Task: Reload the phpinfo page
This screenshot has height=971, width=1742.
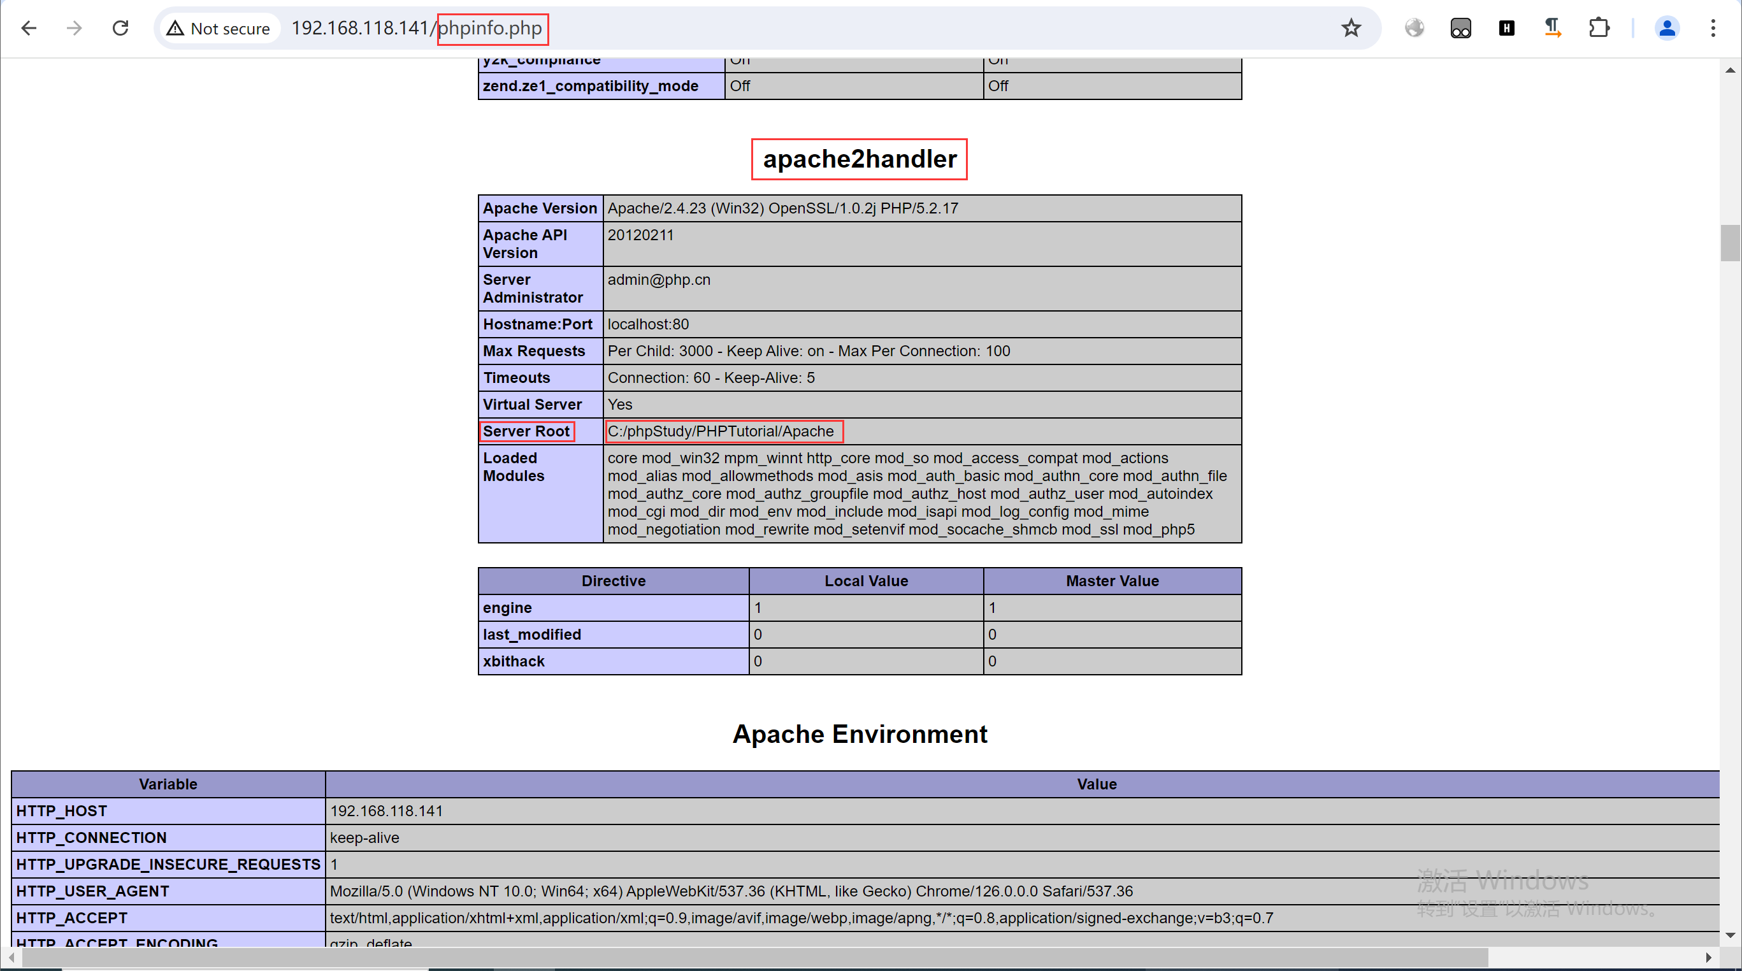Action: coord(120,28)
